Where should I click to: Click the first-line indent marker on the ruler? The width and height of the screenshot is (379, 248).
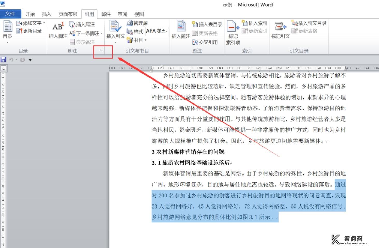(x=162, y=66)
